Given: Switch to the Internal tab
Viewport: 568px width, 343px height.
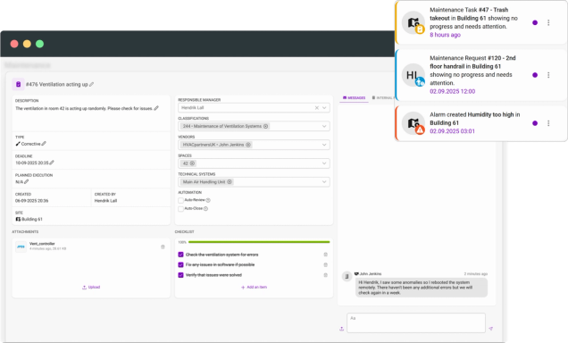Looking at the screenshot, I should pyautogui.click(x=383, y=97).
